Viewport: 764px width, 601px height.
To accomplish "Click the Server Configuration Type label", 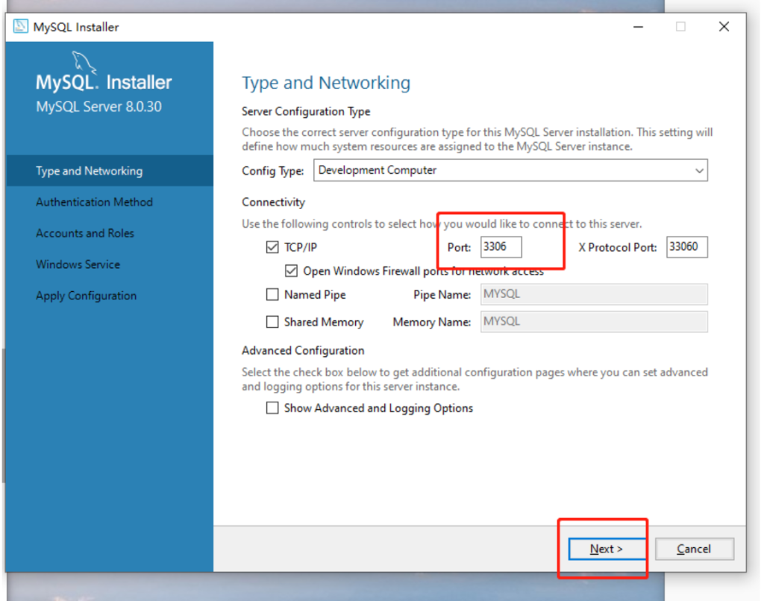I will (x=306, y=112).
